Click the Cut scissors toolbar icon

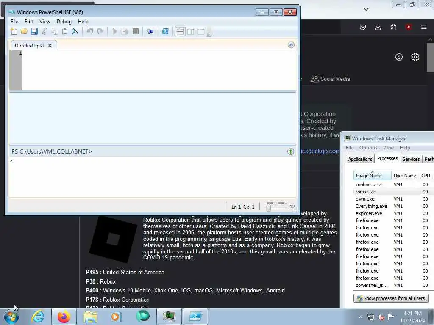[44, 31]
